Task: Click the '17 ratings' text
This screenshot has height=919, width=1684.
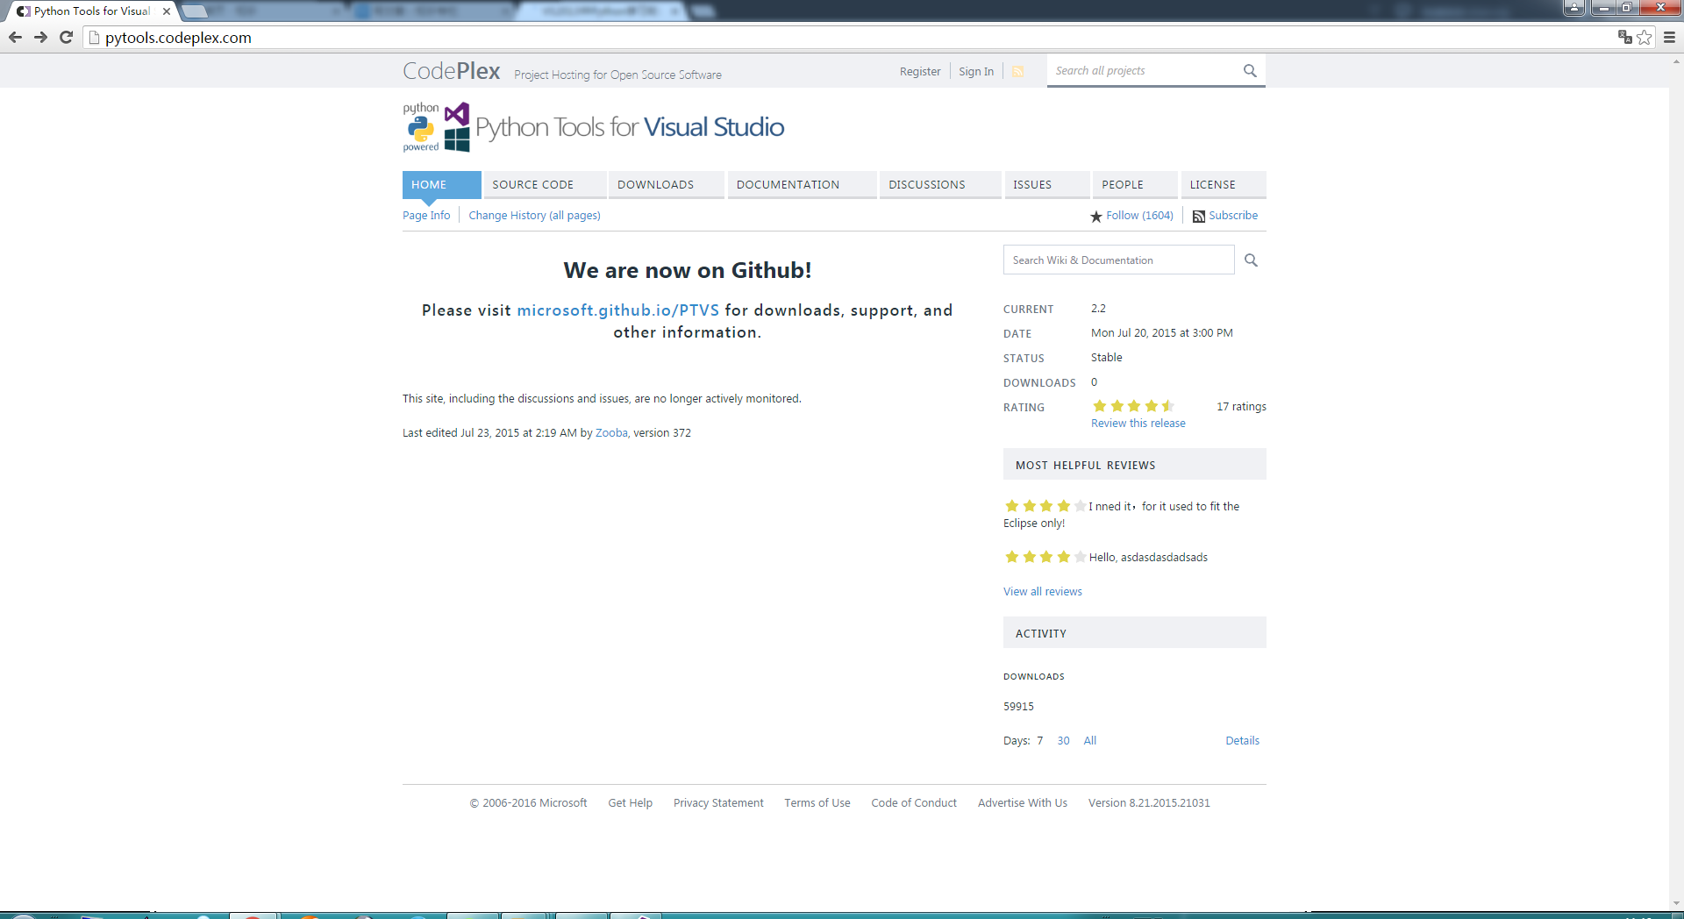Action: coord(1241,407)
